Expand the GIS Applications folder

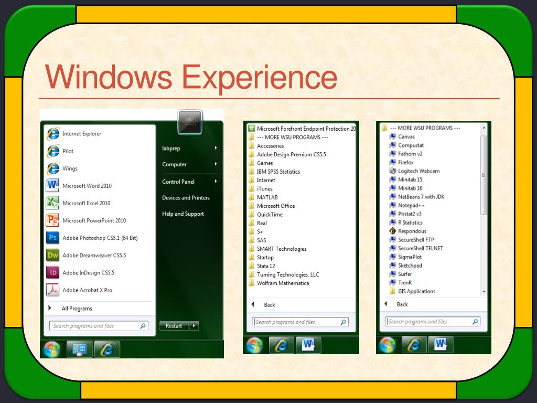pos(413,291)
